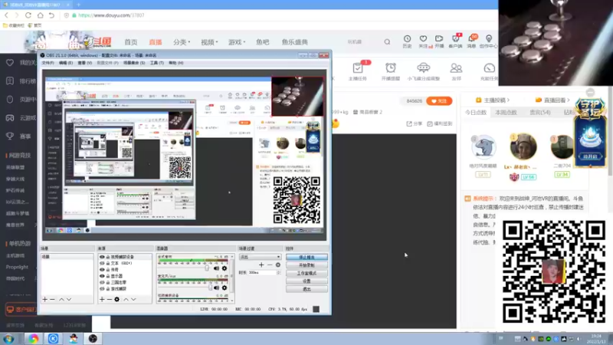Toggle visibility of 视频捕获设备 source

[102, 257]
